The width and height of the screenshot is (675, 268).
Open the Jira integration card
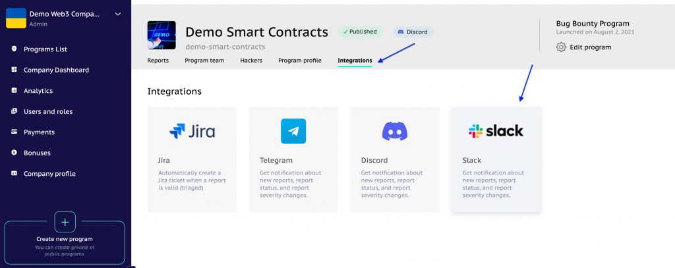tap(192, 159)
